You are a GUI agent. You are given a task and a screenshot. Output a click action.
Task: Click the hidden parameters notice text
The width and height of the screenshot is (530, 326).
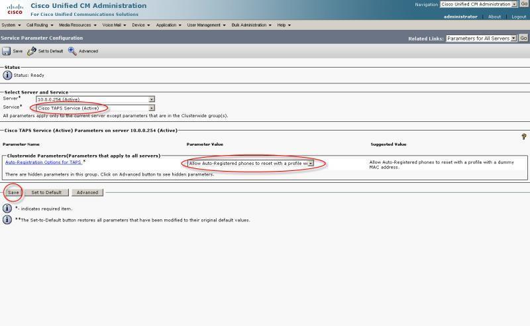pos(110,174)
